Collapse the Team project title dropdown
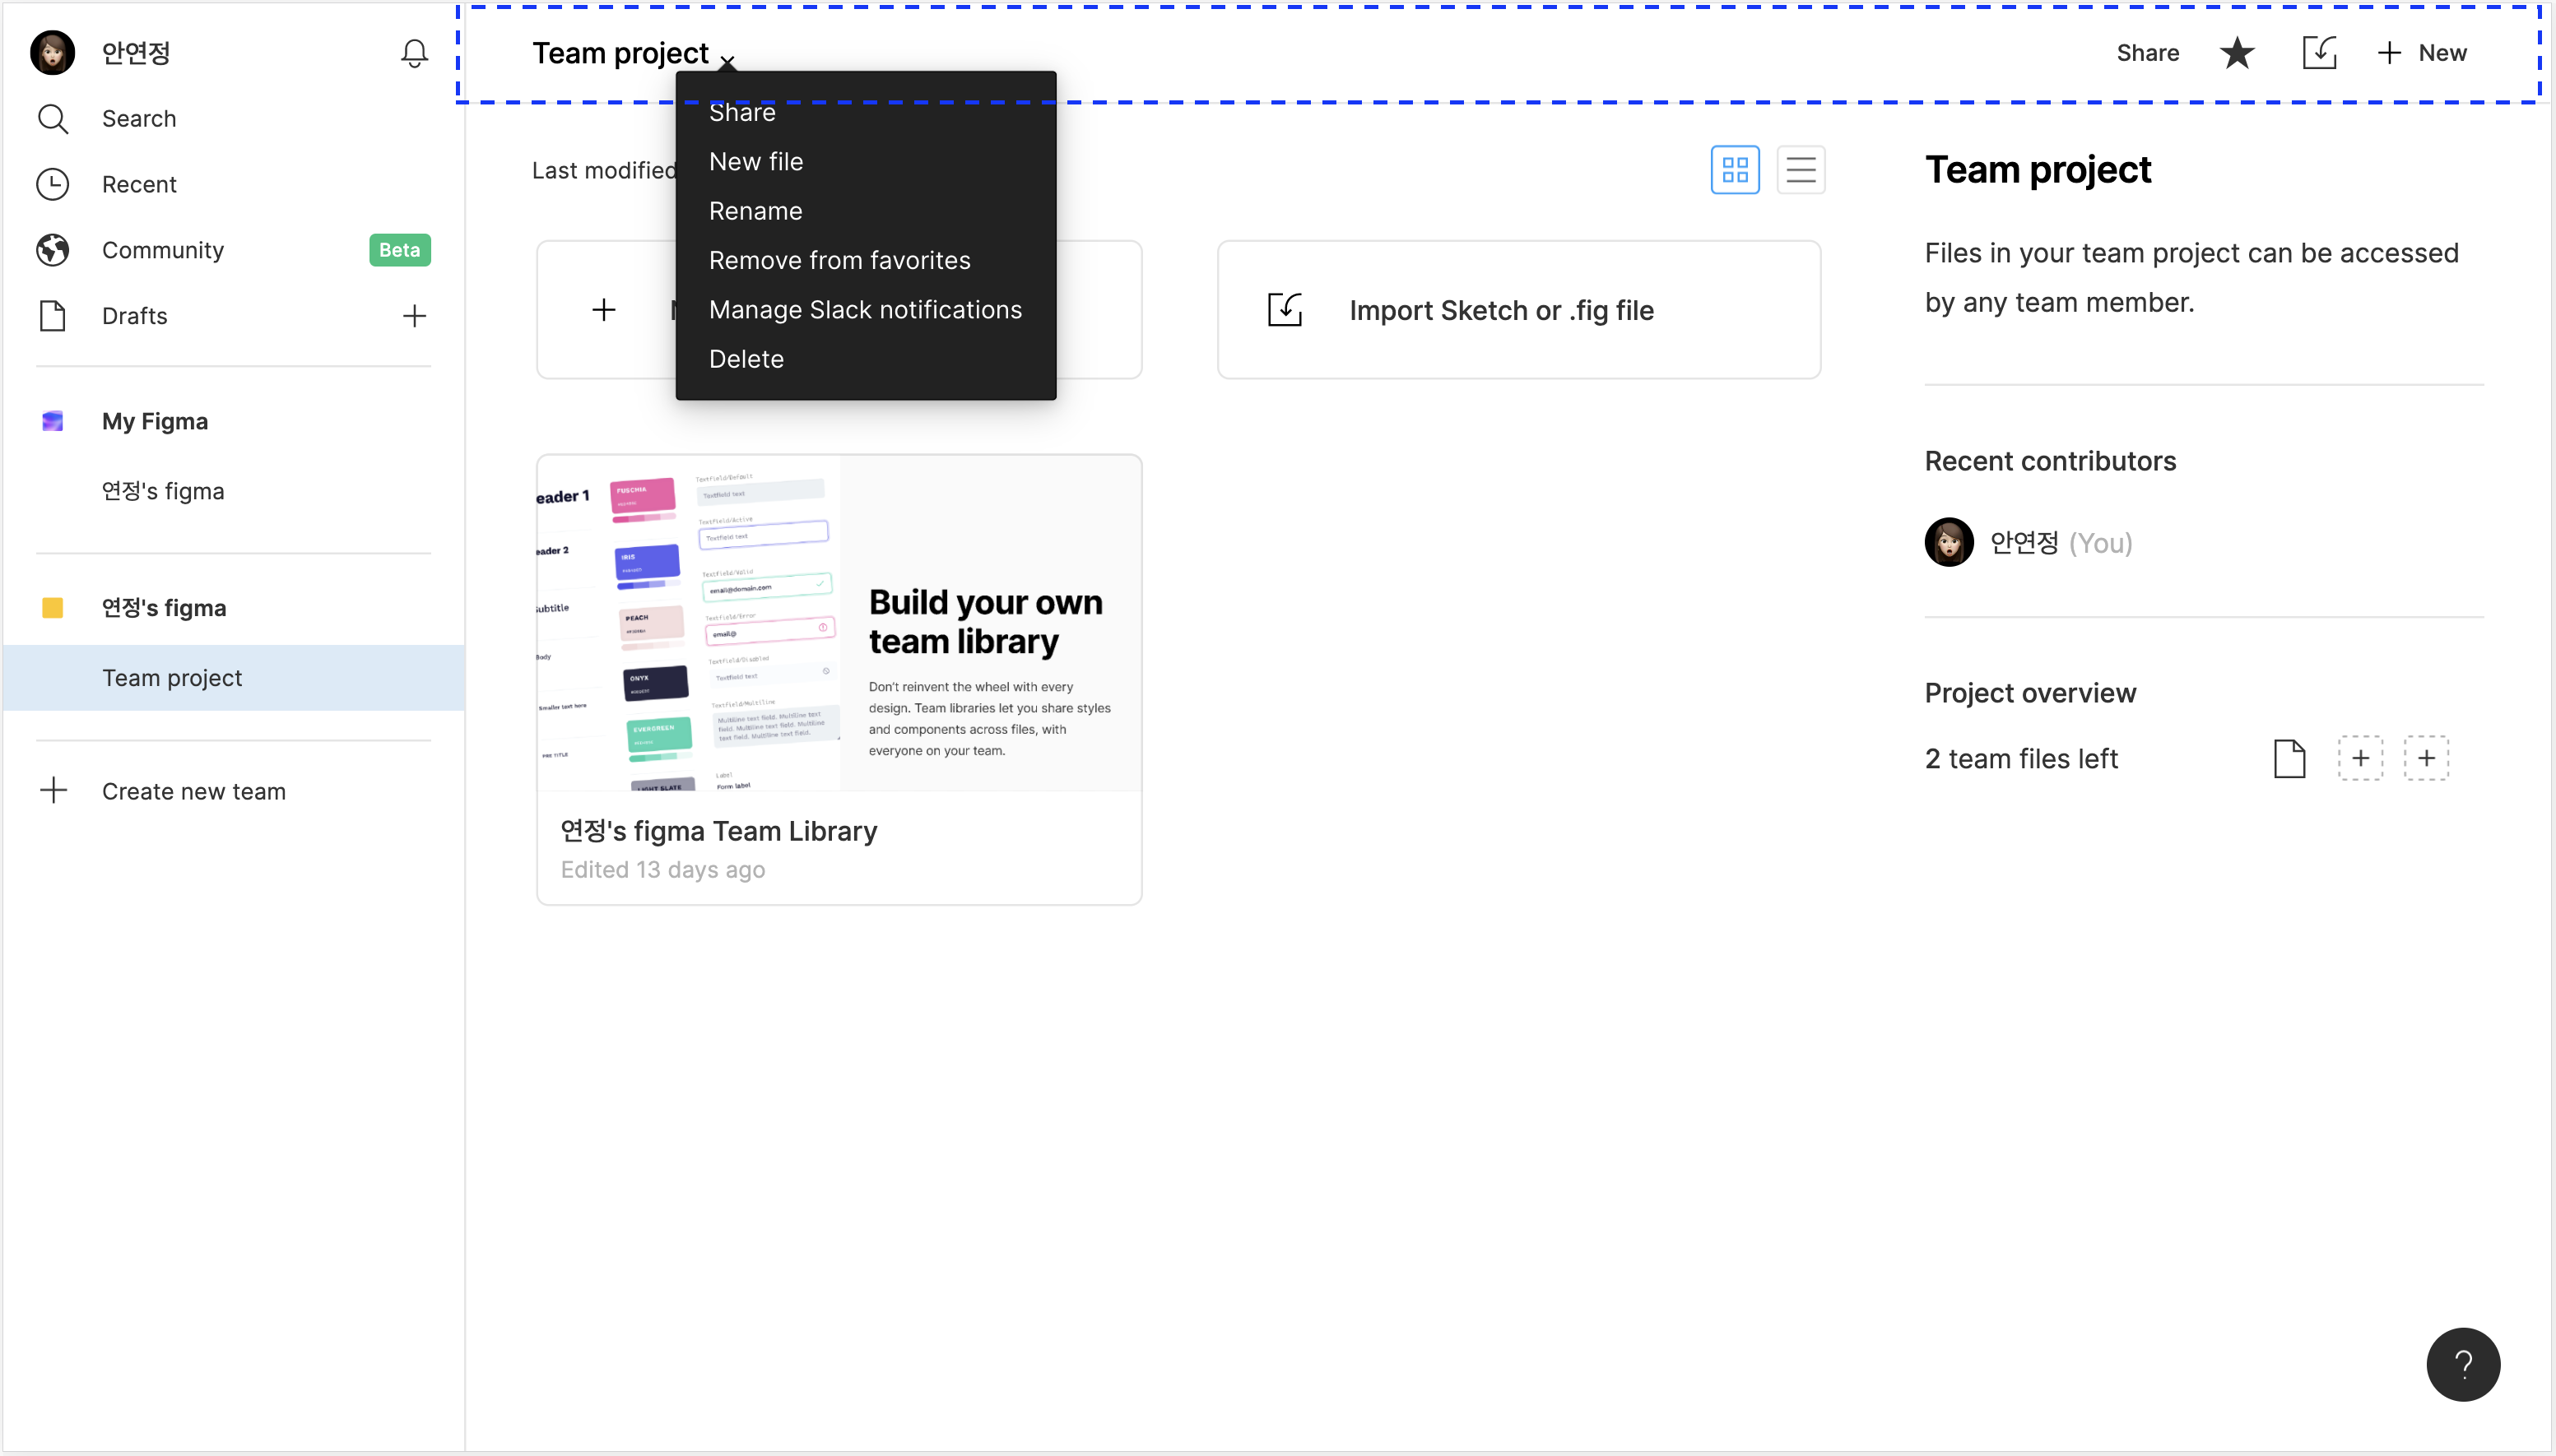Screen dimensions: 2556x1456 point(728,61)
